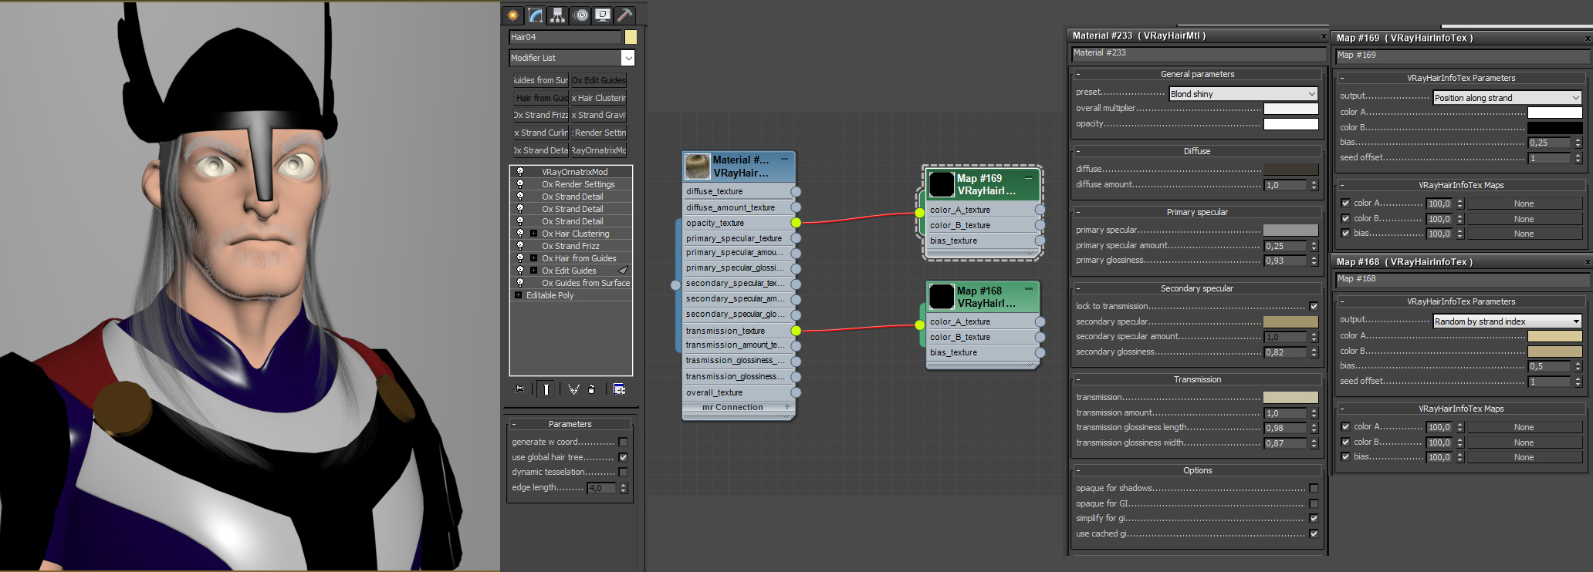Select Editable Poly in modifier stack
Image resolution: width=1593 pixels, height=572 pixels.
coord(550,295)
